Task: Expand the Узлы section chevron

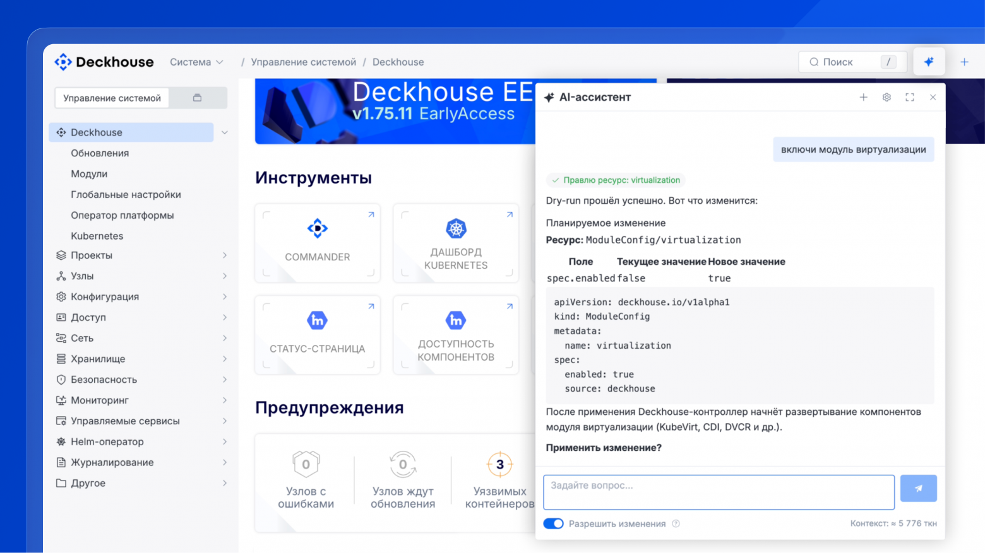Action: click(225, 276)
